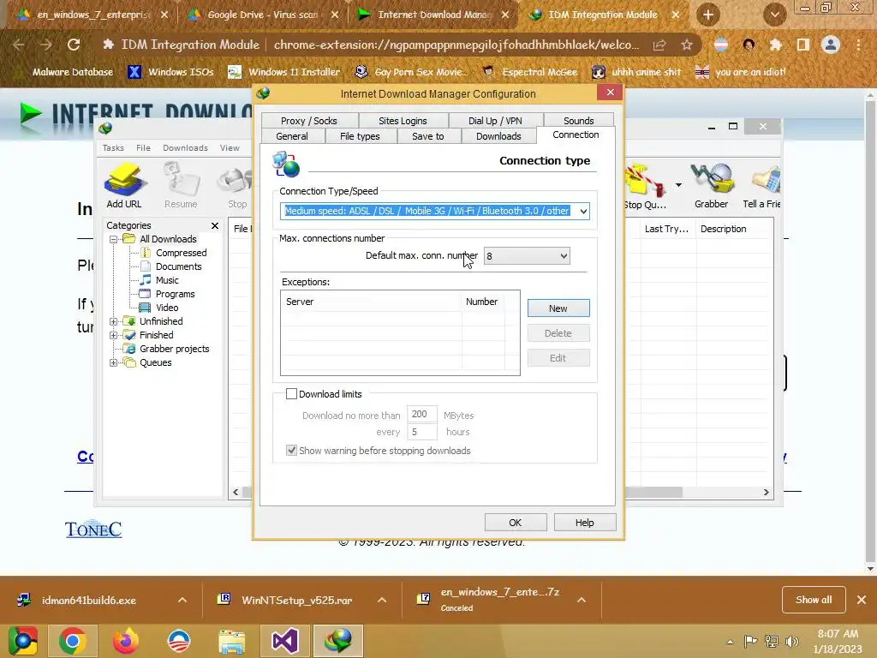Click the Stop Queue toolbar icon
This screenshot has height=658, width=877.
[646, 187]
